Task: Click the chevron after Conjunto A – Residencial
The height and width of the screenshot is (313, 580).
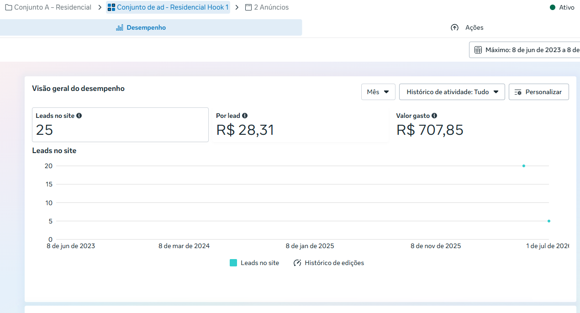Action: click(100, 7)
